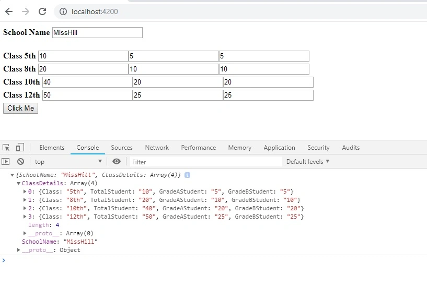Click the Class 12th second field showing 25
This screenshot has height=288, width=427.
click(x=178, y=95)
